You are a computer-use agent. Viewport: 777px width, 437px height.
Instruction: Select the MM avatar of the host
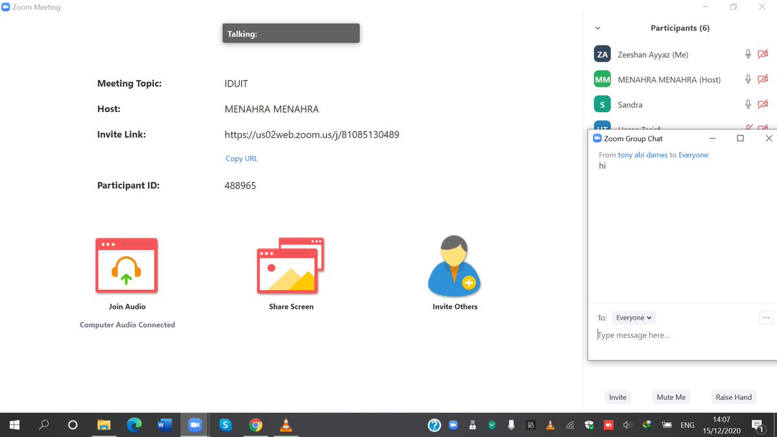[602, 79]
